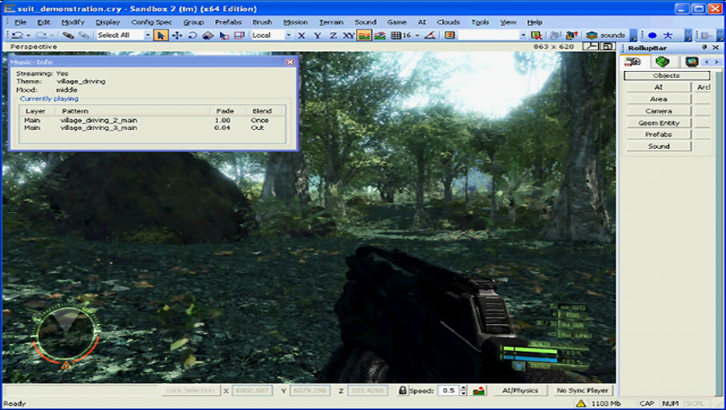The image size is (726, 410).
Task: Toggle the angle snap triangle icon
Action: coord(430,35)
